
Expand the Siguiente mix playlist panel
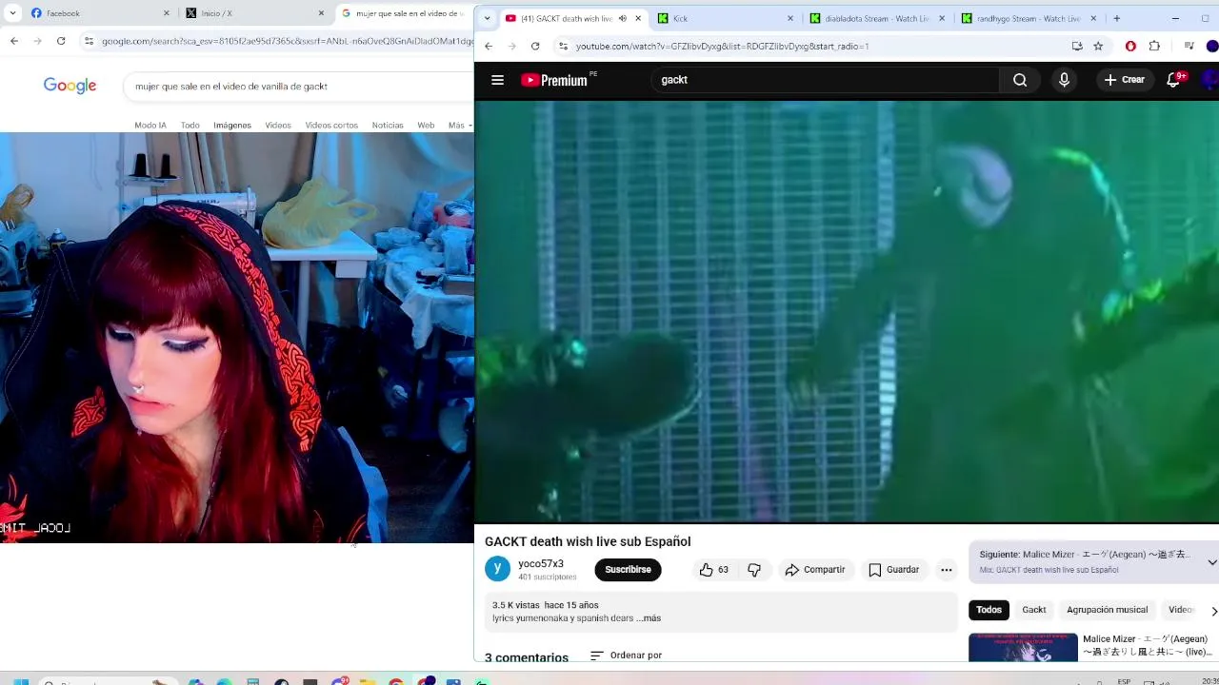[1211, 562]
